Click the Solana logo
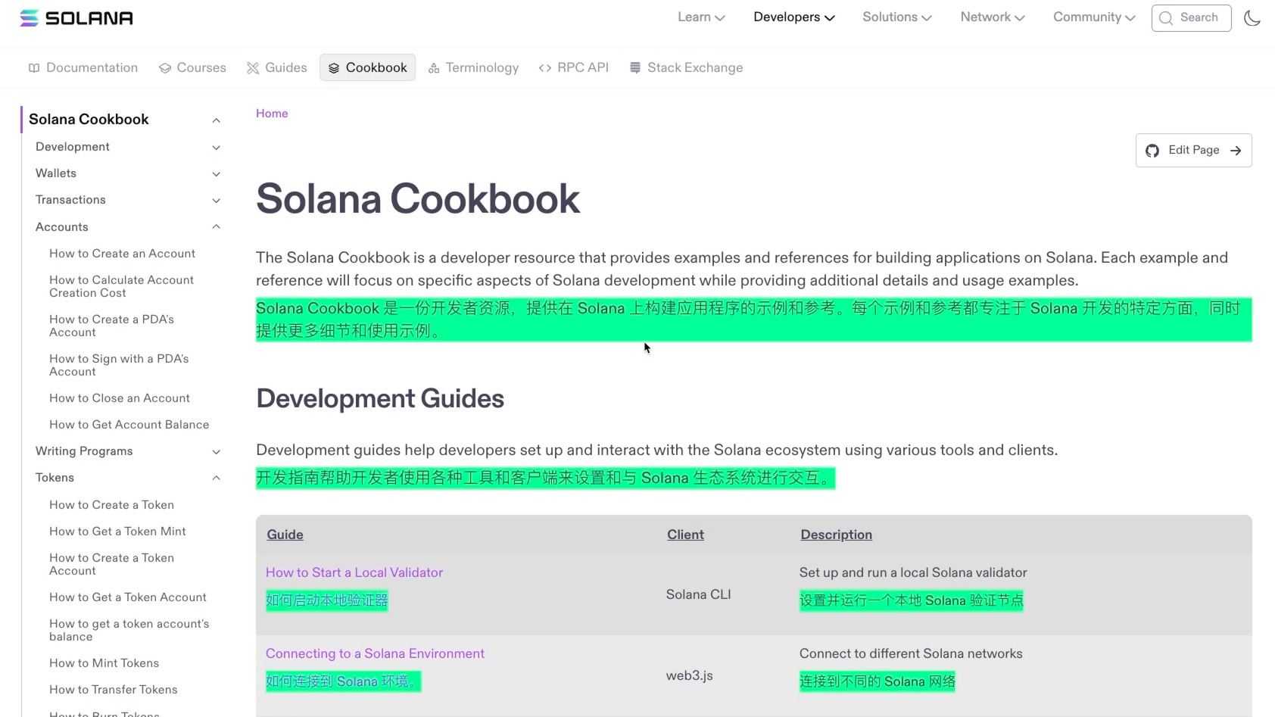The width and height of the screenshot is (1275, 717). [76, 17]
